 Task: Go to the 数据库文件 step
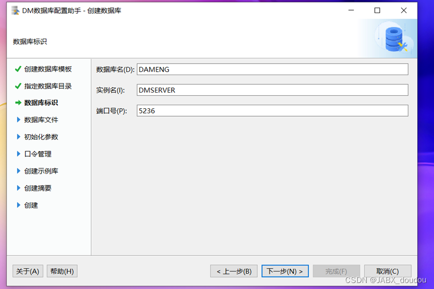[41, 120]
